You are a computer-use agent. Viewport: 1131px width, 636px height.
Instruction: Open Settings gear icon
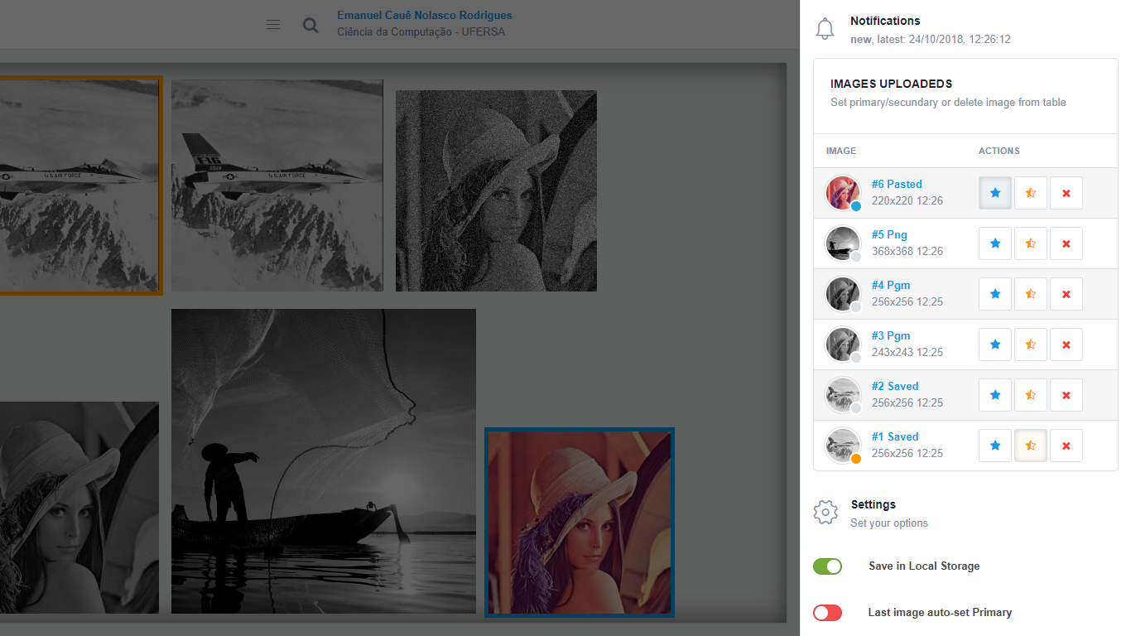[x=825, y=513]
